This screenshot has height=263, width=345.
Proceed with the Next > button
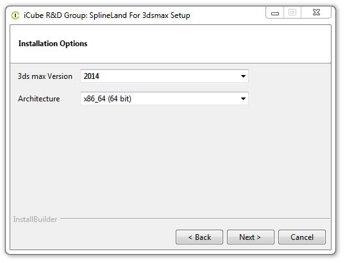(x=251, y=237)
